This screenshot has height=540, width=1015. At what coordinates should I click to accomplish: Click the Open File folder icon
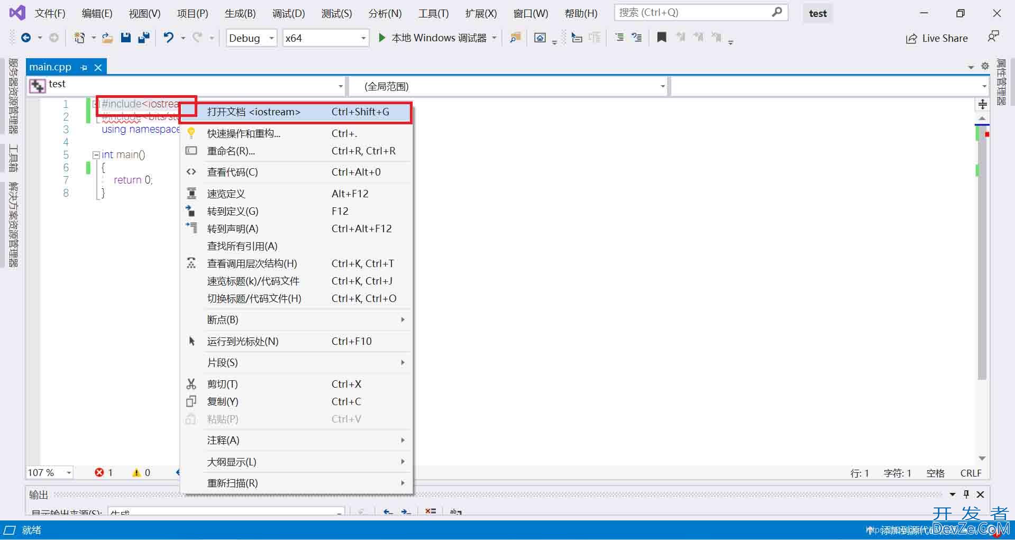pos(107,38)
